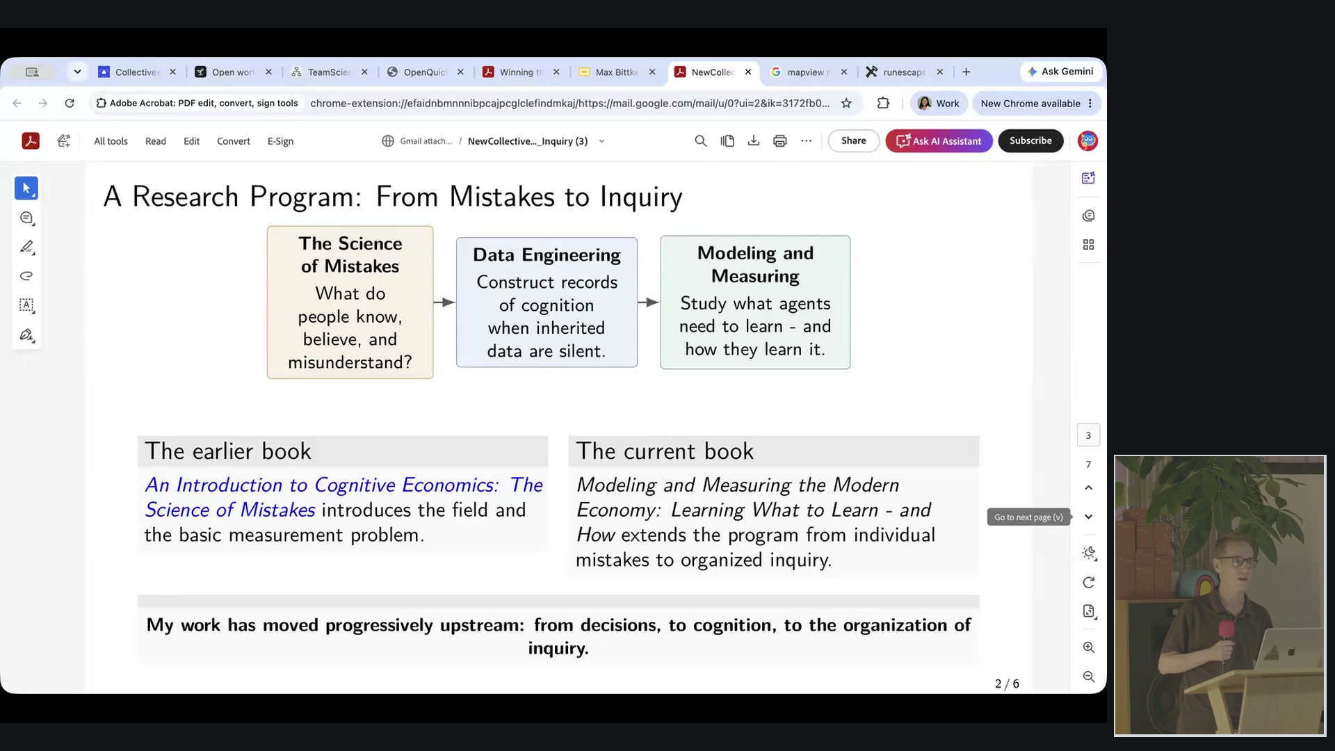
Task: Select the arrow selection tool
Action: pyautogui.click(x=26, y=188)
